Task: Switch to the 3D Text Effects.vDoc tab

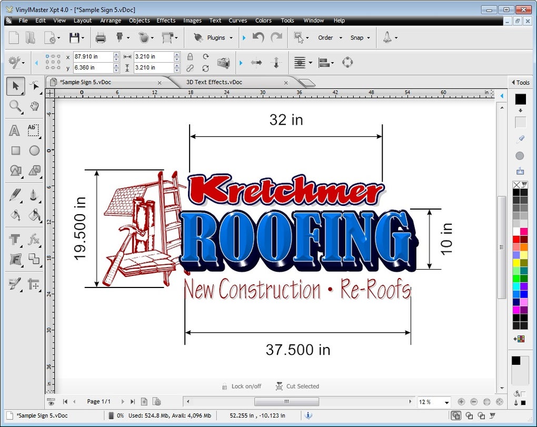Action: pos(214,82)
